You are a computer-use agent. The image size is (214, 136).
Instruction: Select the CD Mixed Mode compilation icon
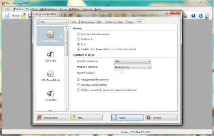point(50,74)
